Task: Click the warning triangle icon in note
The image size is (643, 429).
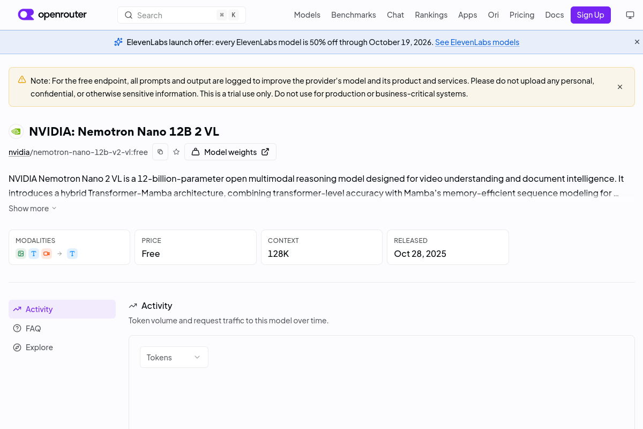Action: point(22,79)
